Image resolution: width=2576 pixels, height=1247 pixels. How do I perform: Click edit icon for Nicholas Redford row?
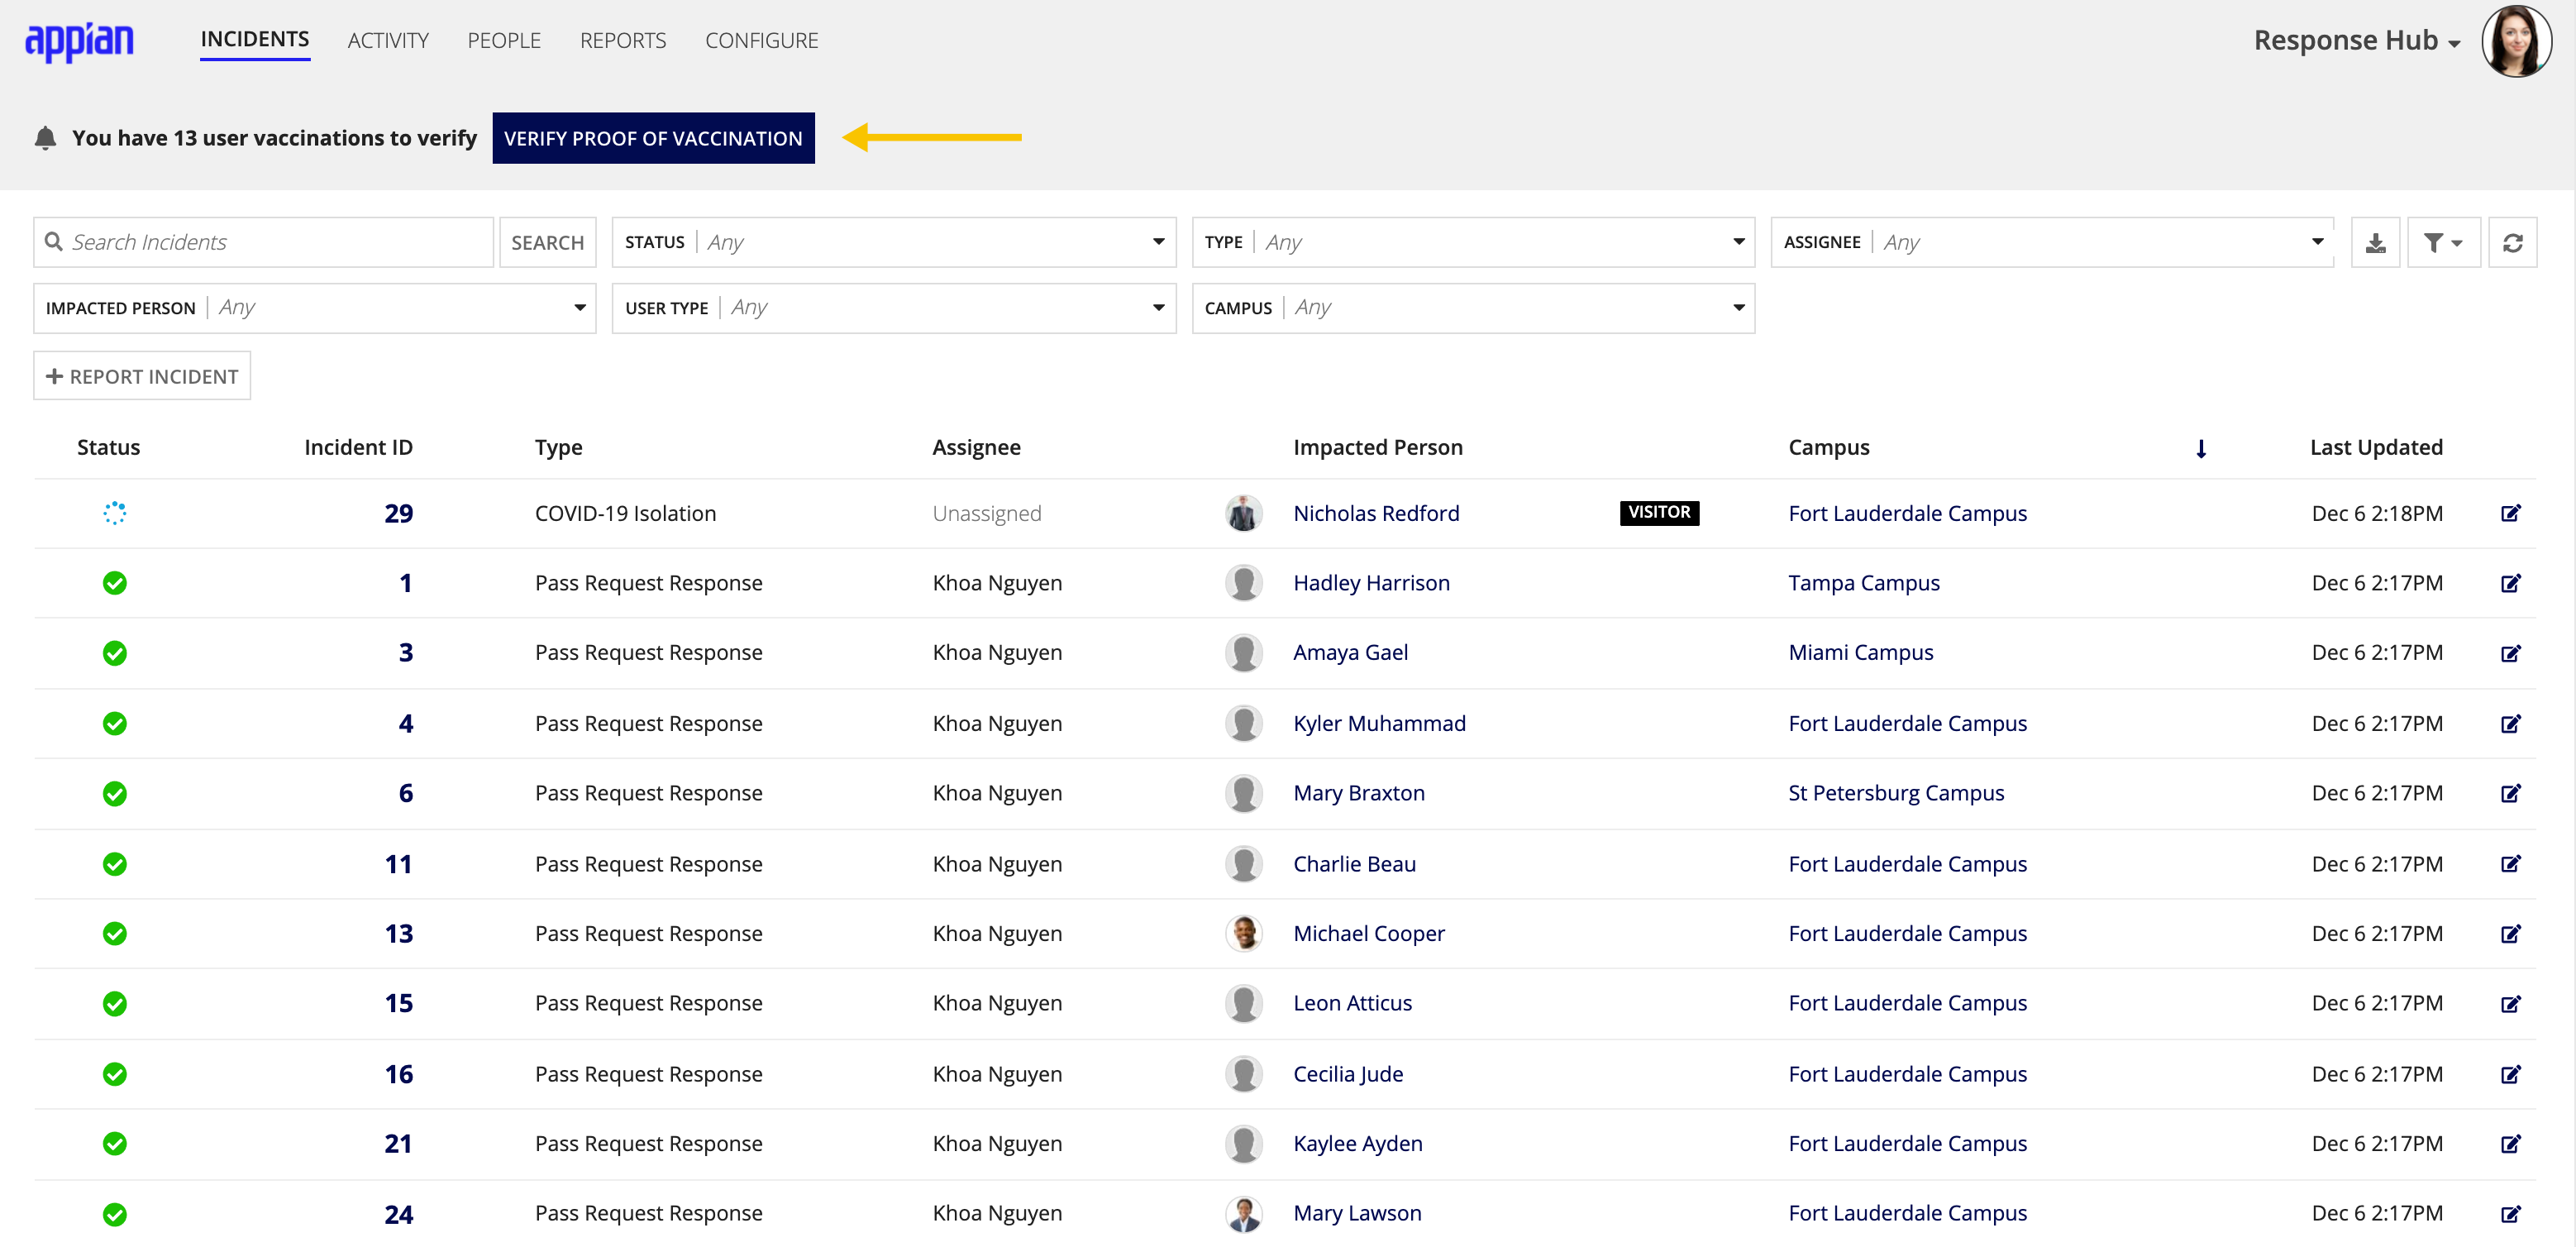2510,513
